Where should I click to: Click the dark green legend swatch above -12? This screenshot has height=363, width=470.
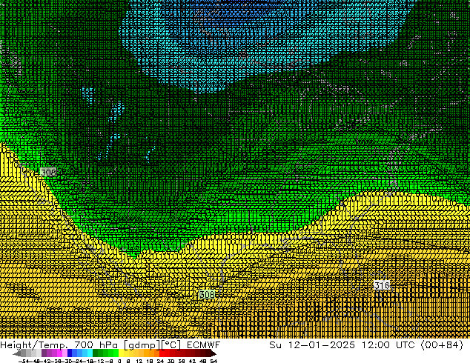[96, 353]
